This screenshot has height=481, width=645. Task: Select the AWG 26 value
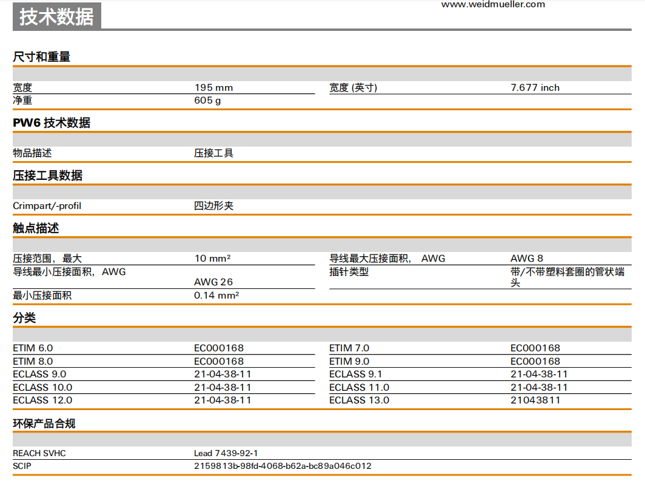tap(213, 282)
